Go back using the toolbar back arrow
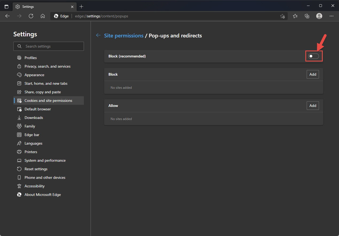This screenshot has width=339, height=236. point(7,16)
